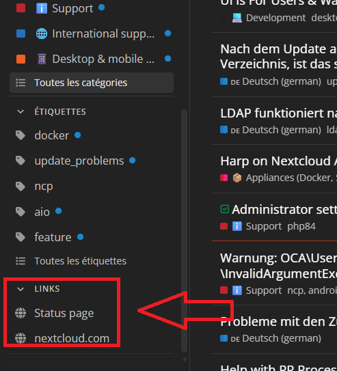Open the Harp on Nextcloud topic

(278, 161)
